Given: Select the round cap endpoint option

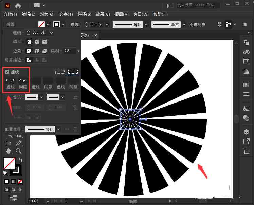Looking at the screenshot, I should coord(37,42).
